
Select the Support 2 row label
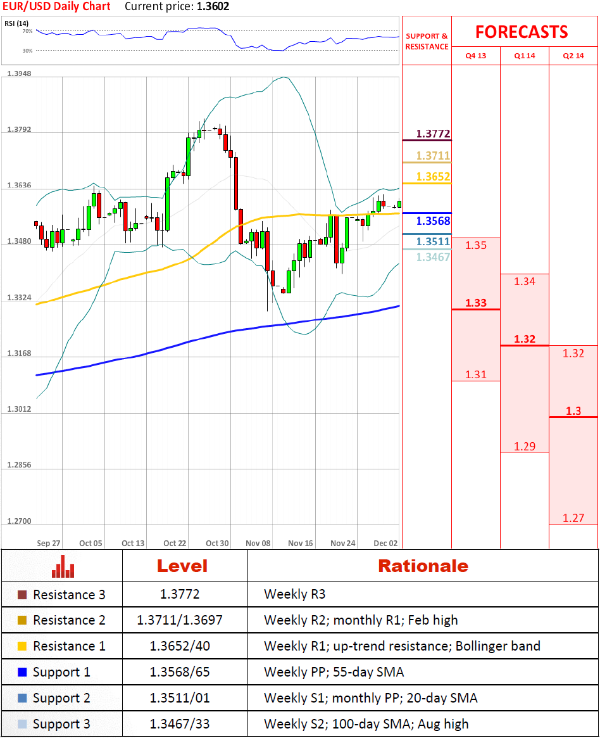point(61,698)
